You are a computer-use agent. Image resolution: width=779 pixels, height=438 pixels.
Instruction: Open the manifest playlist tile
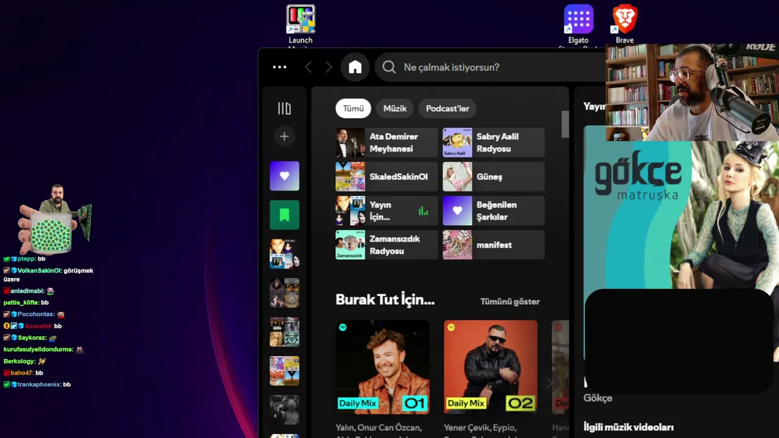[494, 245]
